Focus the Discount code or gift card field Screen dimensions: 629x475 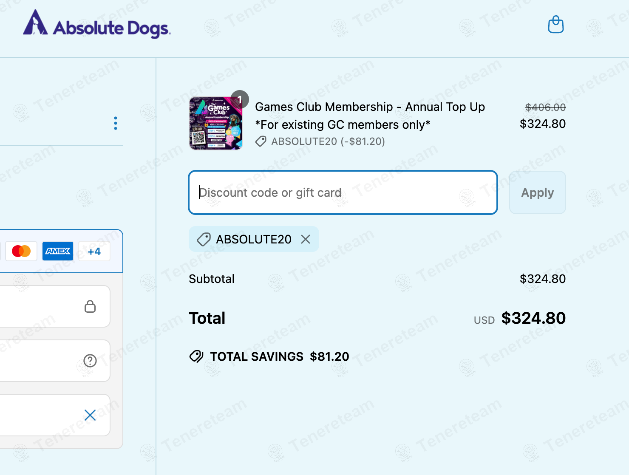[343, 192]
